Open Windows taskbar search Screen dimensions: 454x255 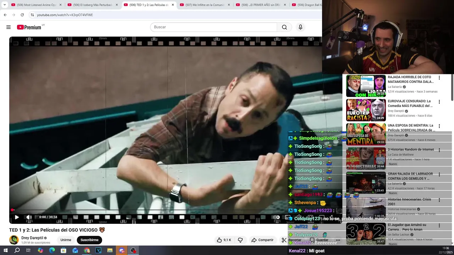click(x=17, y=250)
